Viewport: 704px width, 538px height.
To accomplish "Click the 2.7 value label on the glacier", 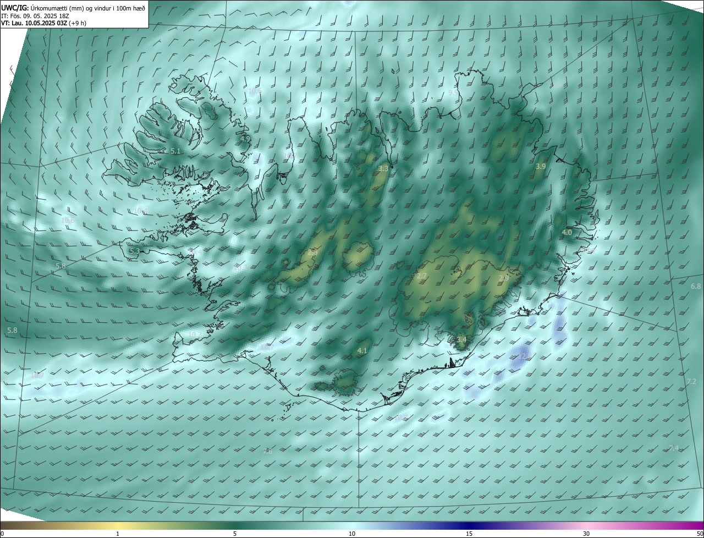I will [x=422, y=276].
